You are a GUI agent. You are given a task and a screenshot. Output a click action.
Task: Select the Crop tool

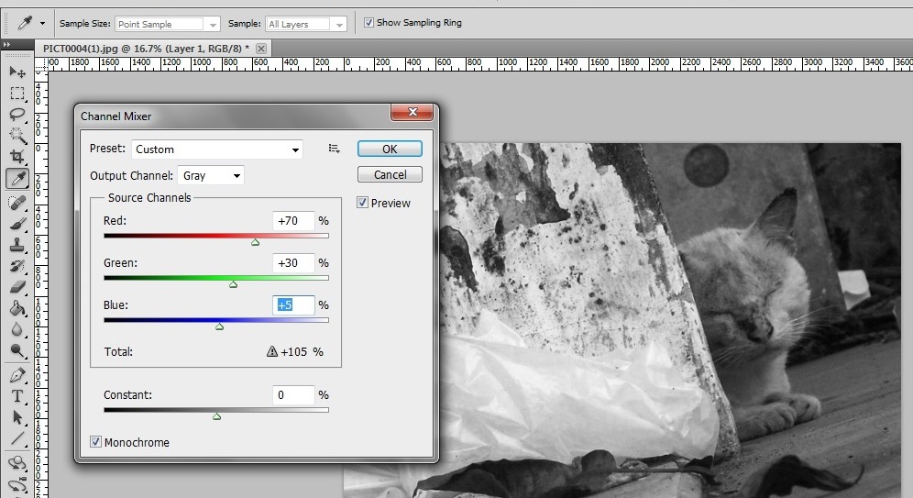pos(16,156)
